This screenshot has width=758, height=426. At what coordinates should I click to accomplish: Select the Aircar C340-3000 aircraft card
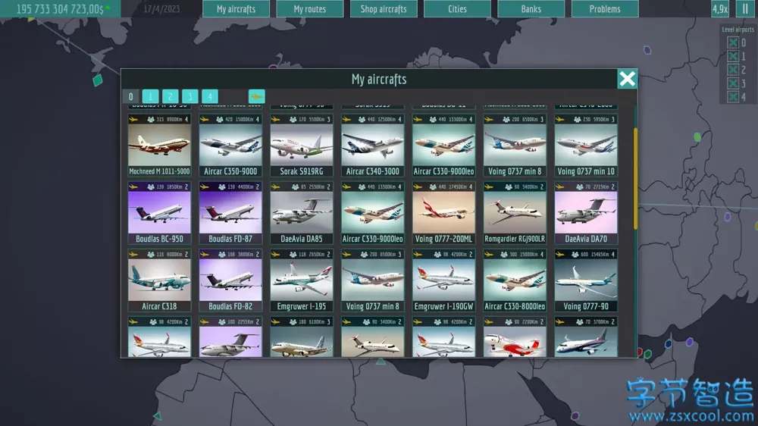click(x=372, y=145)
